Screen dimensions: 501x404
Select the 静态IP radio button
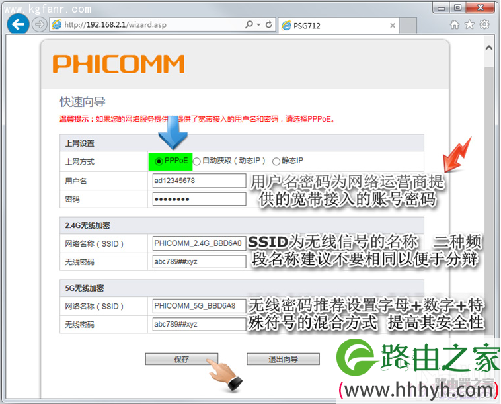[276, 161]
